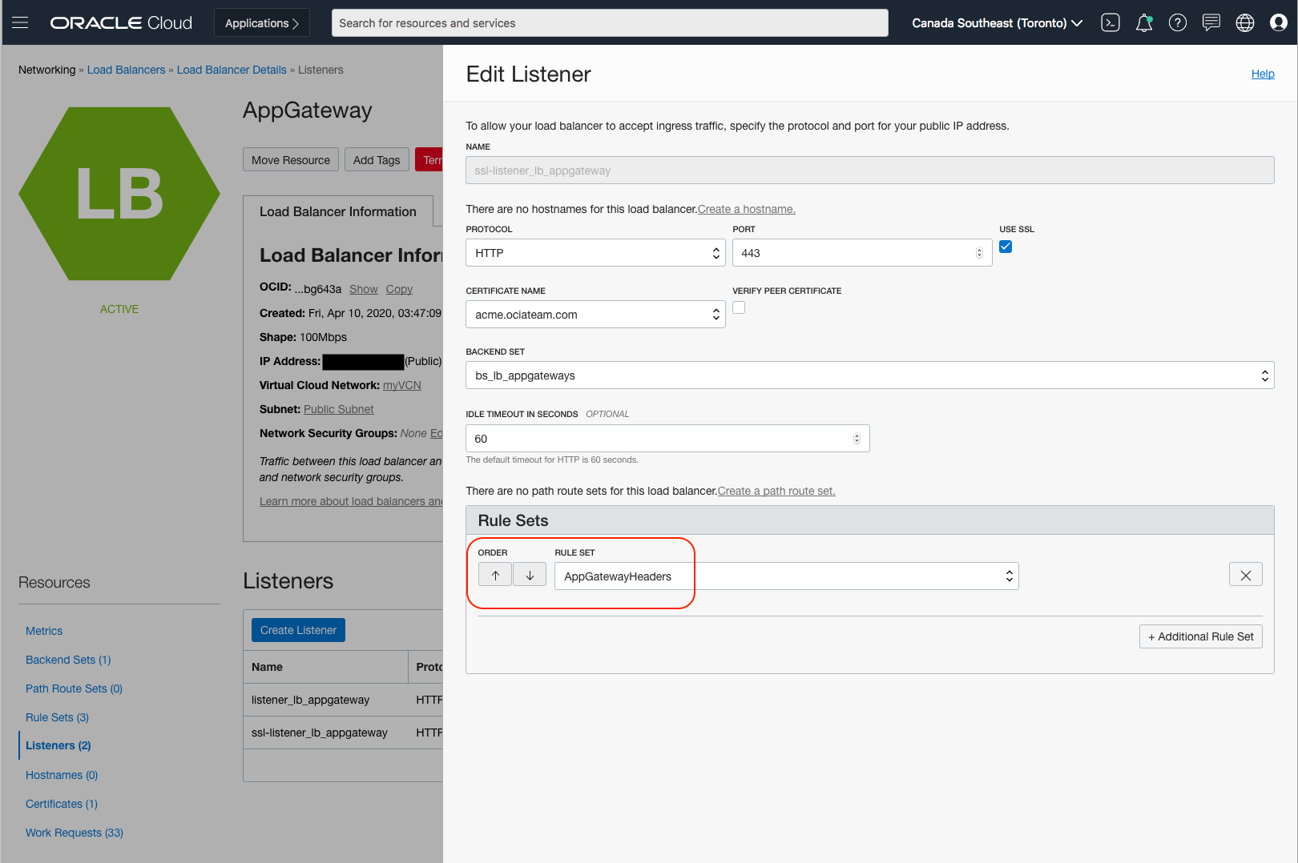Enable Verify Peer Certificate checkbox

click(739, 307)
